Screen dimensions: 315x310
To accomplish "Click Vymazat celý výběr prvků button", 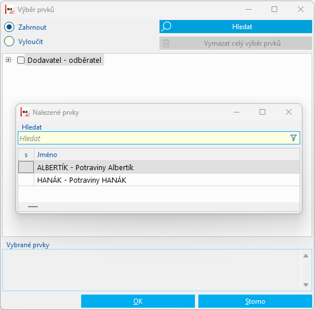I will [236, 43].
